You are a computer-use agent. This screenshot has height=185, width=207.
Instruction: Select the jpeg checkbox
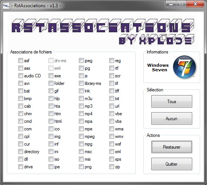81,61
